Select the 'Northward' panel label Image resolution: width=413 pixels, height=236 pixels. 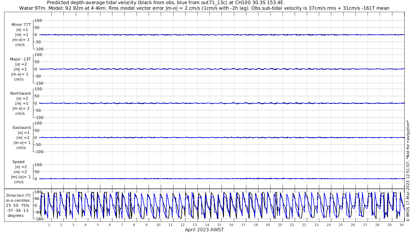coord(20,94)
